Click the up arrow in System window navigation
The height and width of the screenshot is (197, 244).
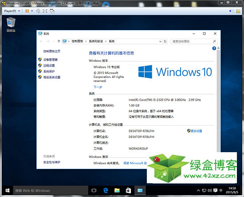[59, 41]
